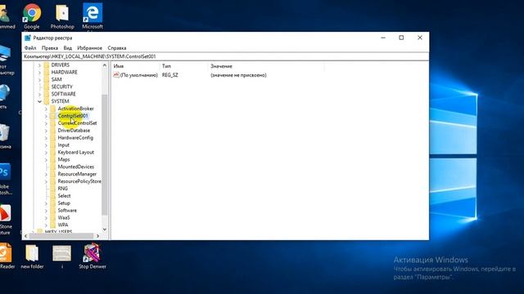Select the ResourcePolicyStore key
The image size is (524, 294).
click(x=79, y=181)
